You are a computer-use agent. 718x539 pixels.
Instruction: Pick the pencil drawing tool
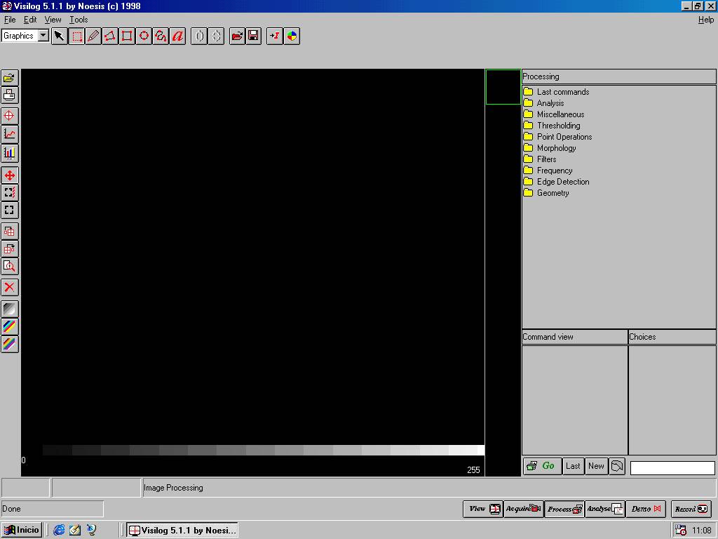point(93,36)
